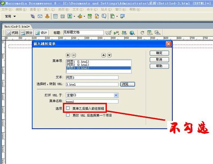Move item up in list
This screenshot has width=213, height=164.
click(103, 55)
